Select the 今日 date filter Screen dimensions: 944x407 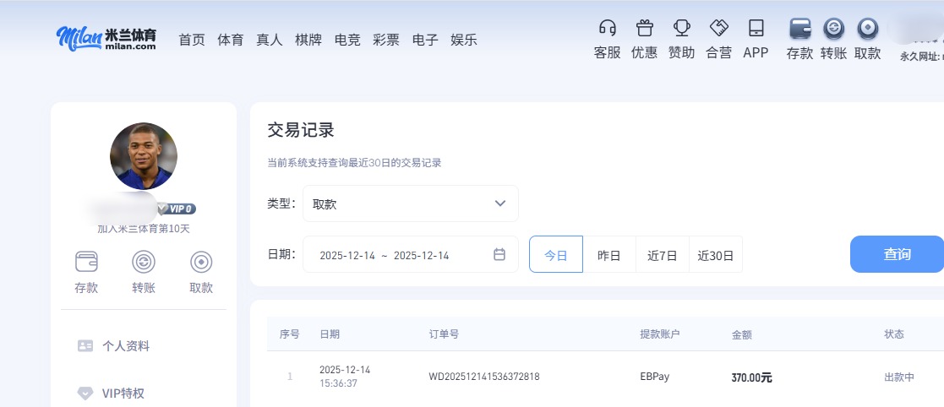point(556,254)
